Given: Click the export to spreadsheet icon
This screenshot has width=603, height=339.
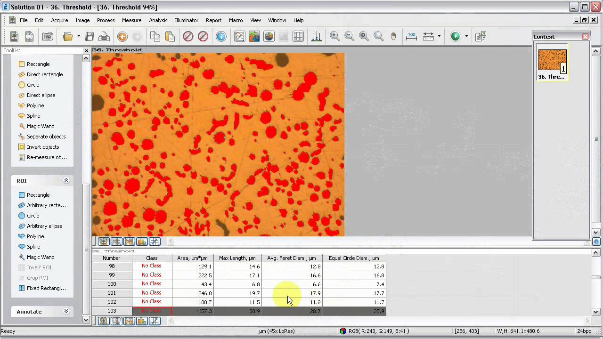Looking at the screenshot, I should pos(481,36).
